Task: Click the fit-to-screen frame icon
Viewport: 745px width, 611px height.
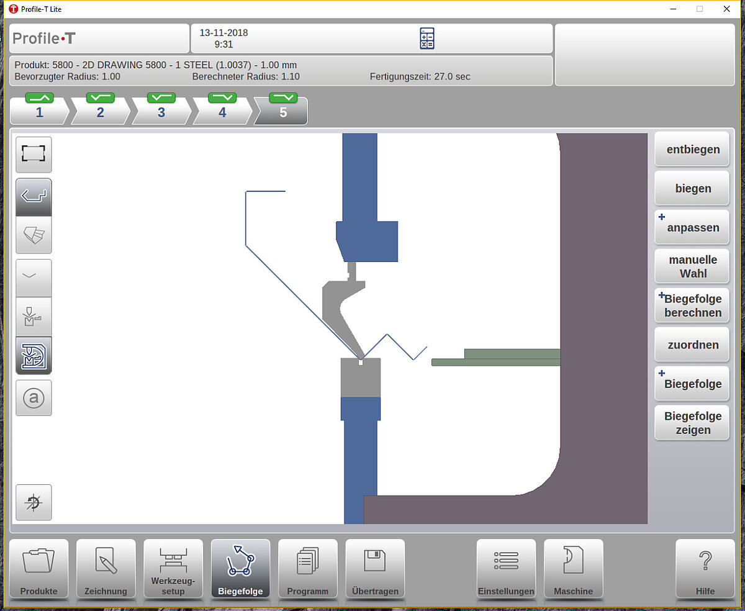Action: point(34,154)
